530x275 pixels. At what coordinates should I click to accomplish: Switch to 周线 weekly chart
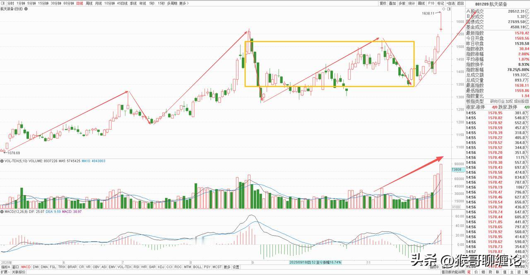point(89,3)
